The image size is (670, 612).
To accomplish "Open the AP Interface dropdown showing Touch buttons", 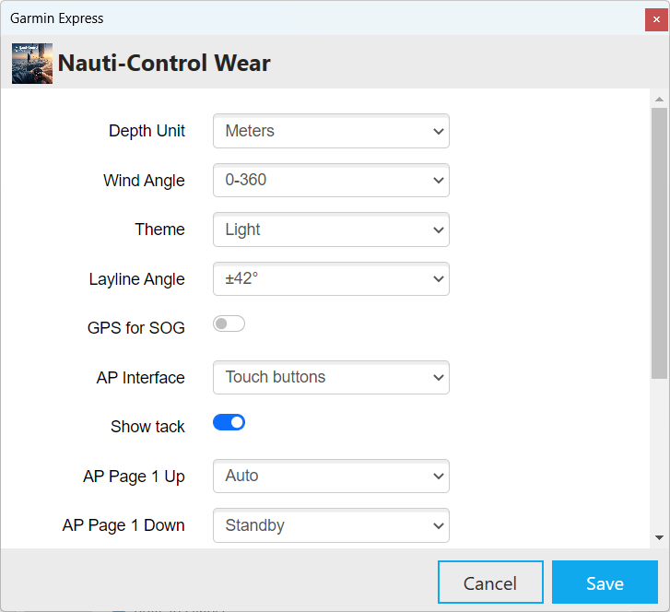I will 331,377.
